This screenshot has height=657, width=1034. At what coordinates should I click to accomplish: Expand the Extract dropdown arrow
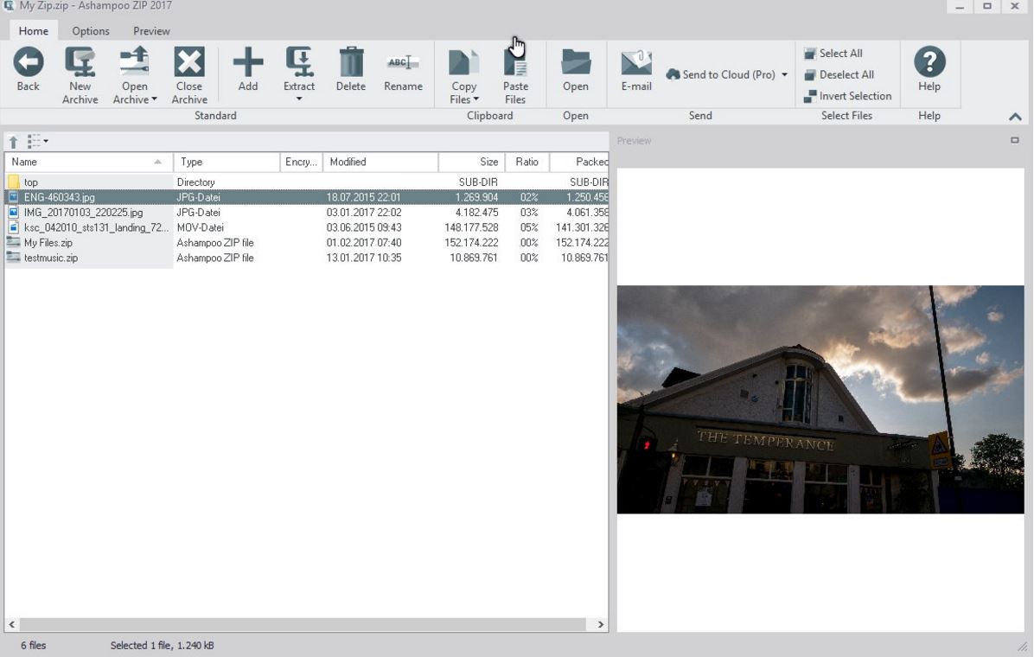[299, 99]
